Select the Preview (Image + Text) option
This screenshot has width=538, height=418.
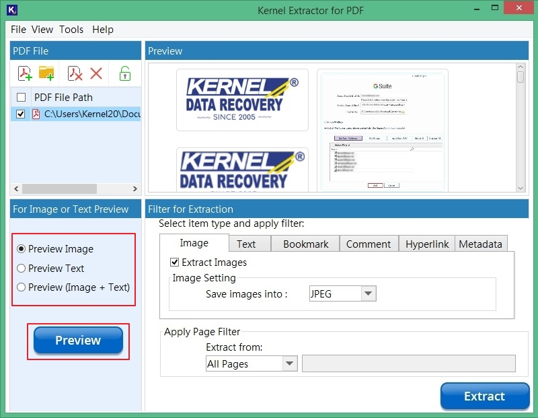22,287
